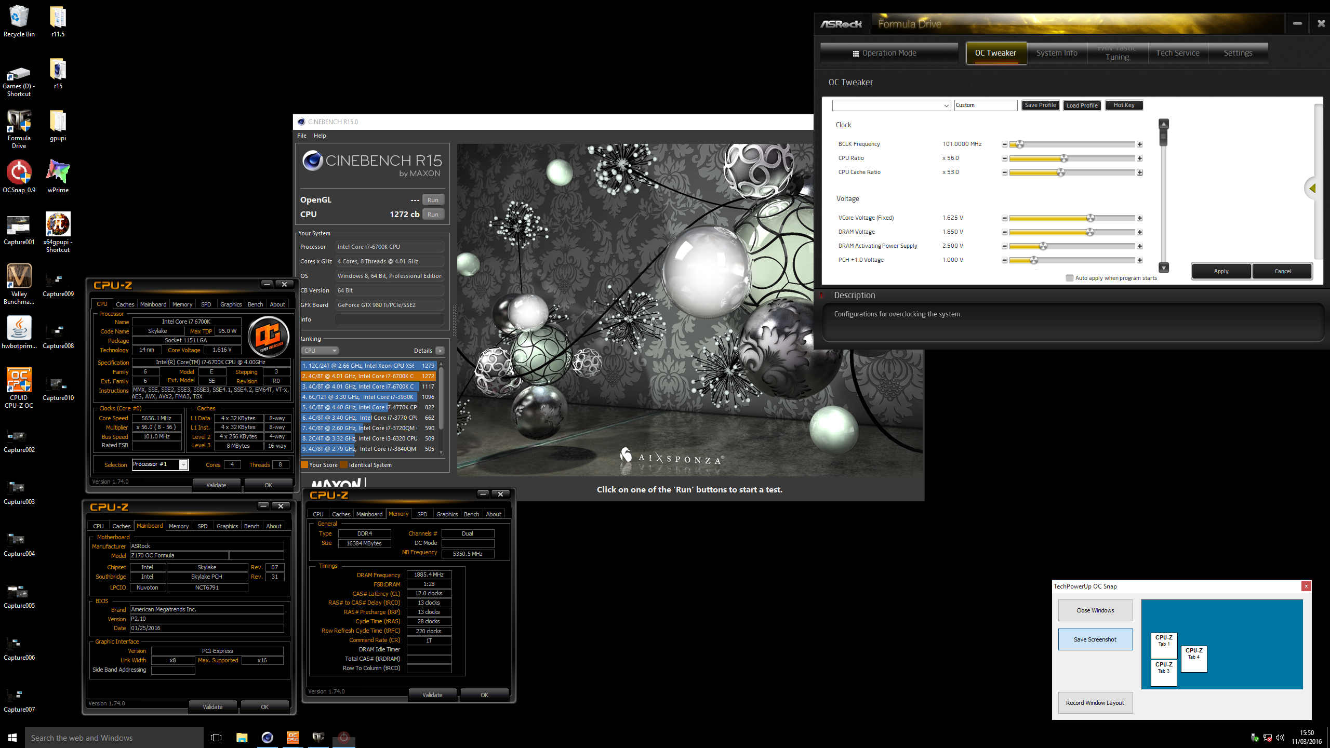Screen dimensions: 1330x748
Task: Launch the wPrime desktop icon
Action: 58,177
